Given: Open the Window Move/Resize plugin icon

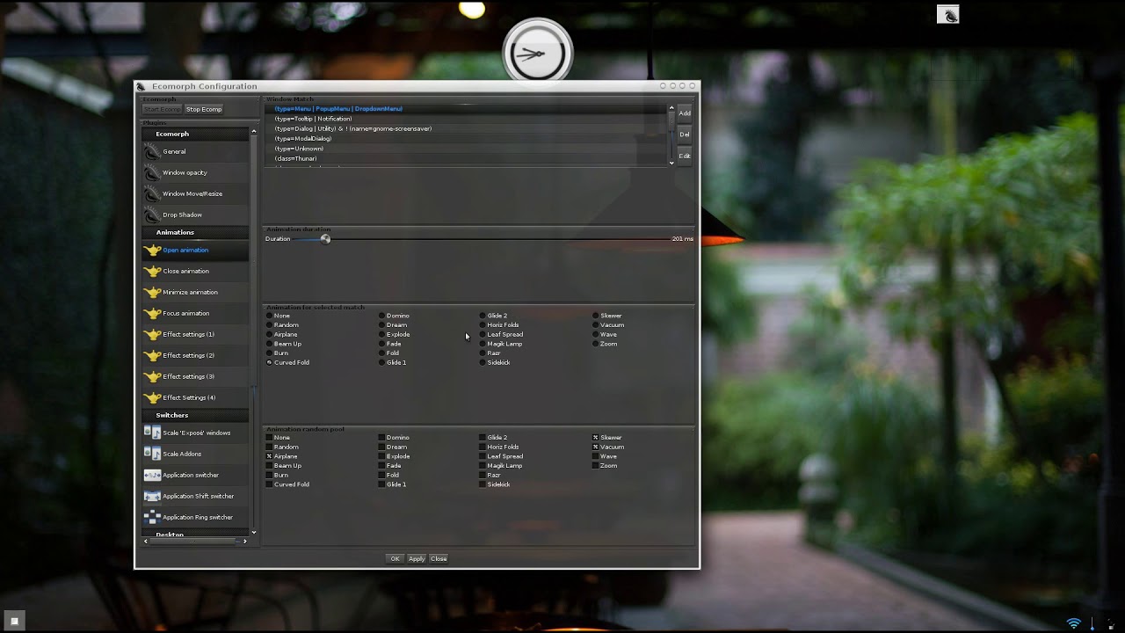Looking at the screenshot, I should pyautogui.click(x=152, y=194).
